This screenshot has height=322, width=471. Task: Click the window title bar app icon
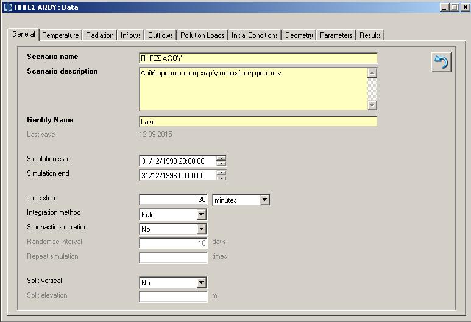[x=9, y=7]
